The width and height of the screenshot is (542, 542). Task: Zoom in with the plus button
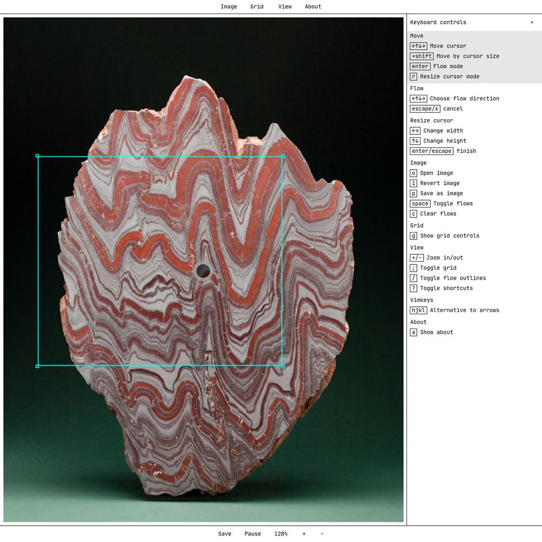tap(304, 534)
